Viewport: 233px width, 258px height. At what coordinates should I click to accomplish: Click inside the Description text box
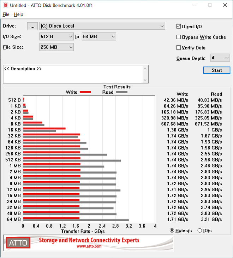click(x=73, y=74)
